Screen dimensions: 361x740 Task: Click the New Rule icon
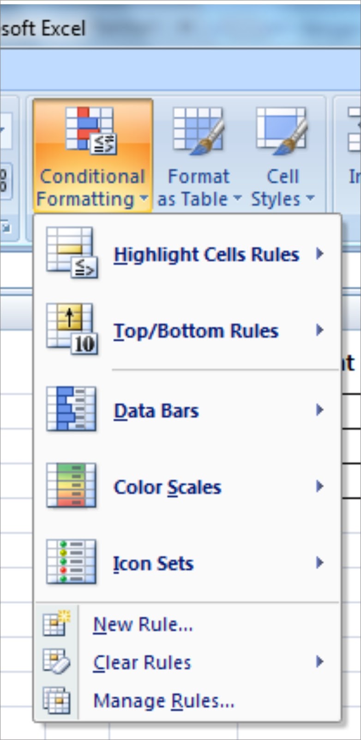[56, 623]
